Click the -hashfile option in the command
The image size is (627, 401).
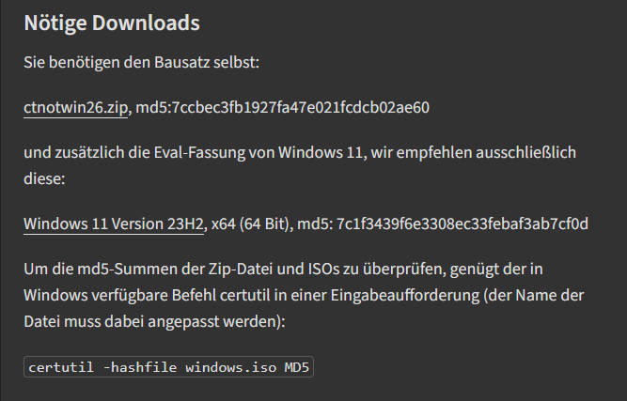pos(139,367)
